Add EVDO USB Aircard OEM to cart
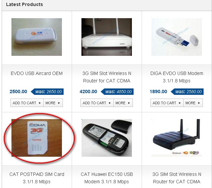This screenshot has height=188, width=212. point(27,103)
